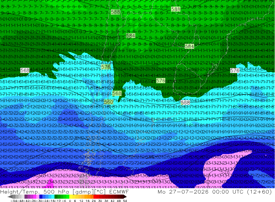
Task: Click the 588 contour label at top right
Action: coord(175,9)
